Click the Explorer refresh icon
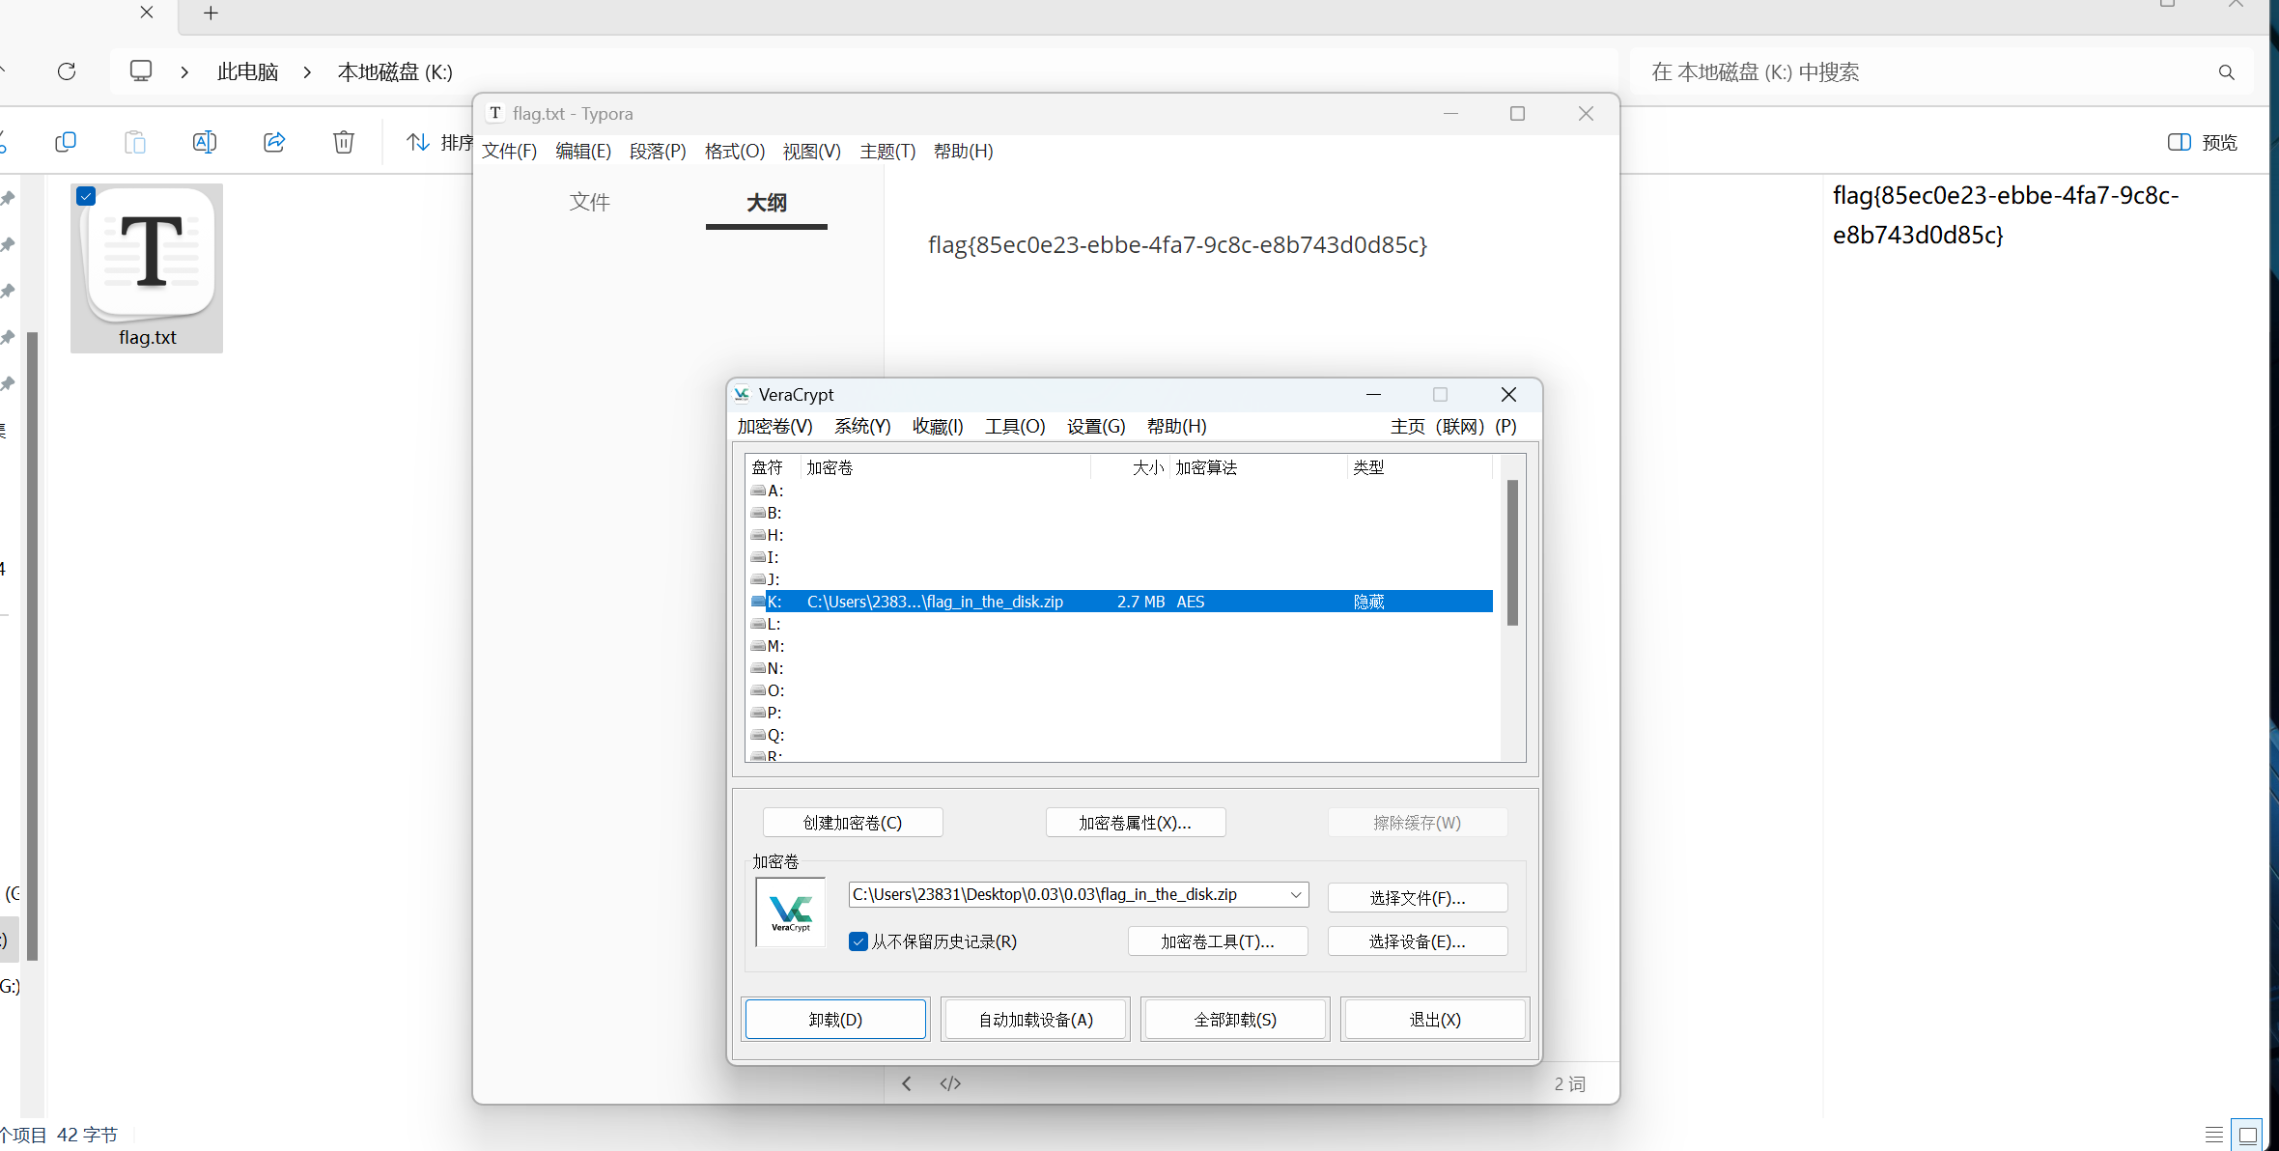This screenshot has width=2279, height=1151. tap(67, 71)
